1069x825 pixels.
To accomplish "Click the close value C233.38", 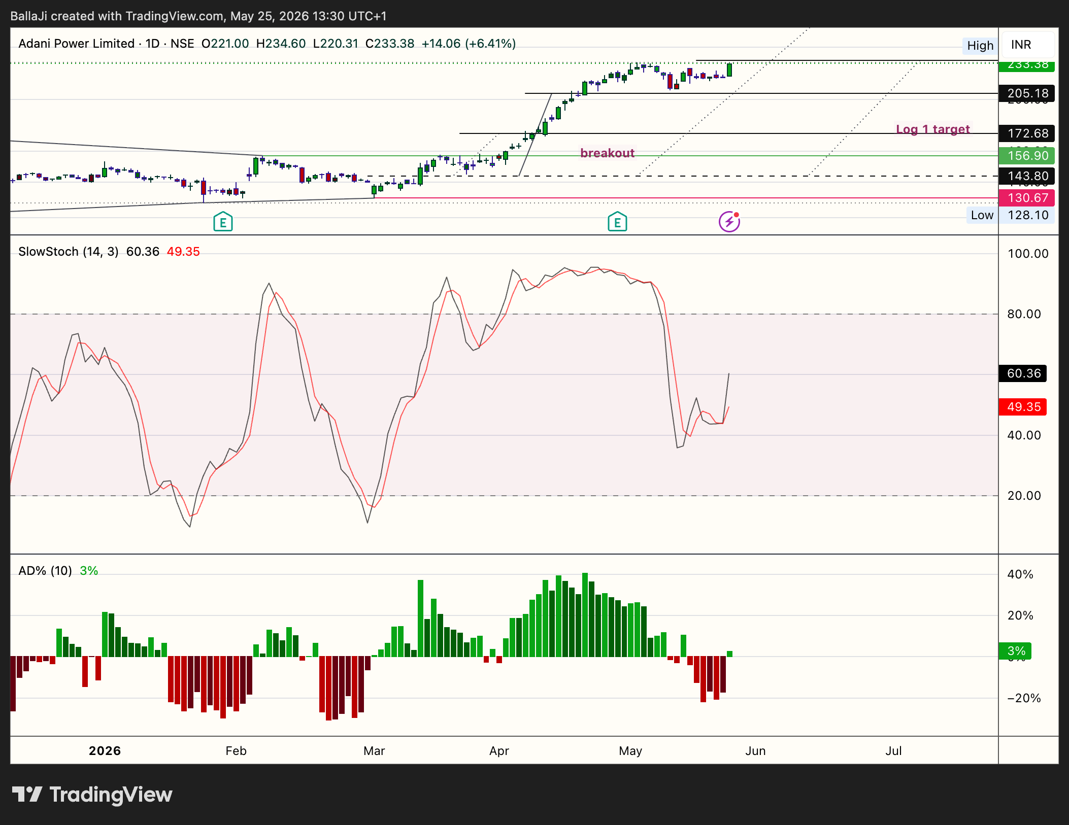I will coord(390,44).
